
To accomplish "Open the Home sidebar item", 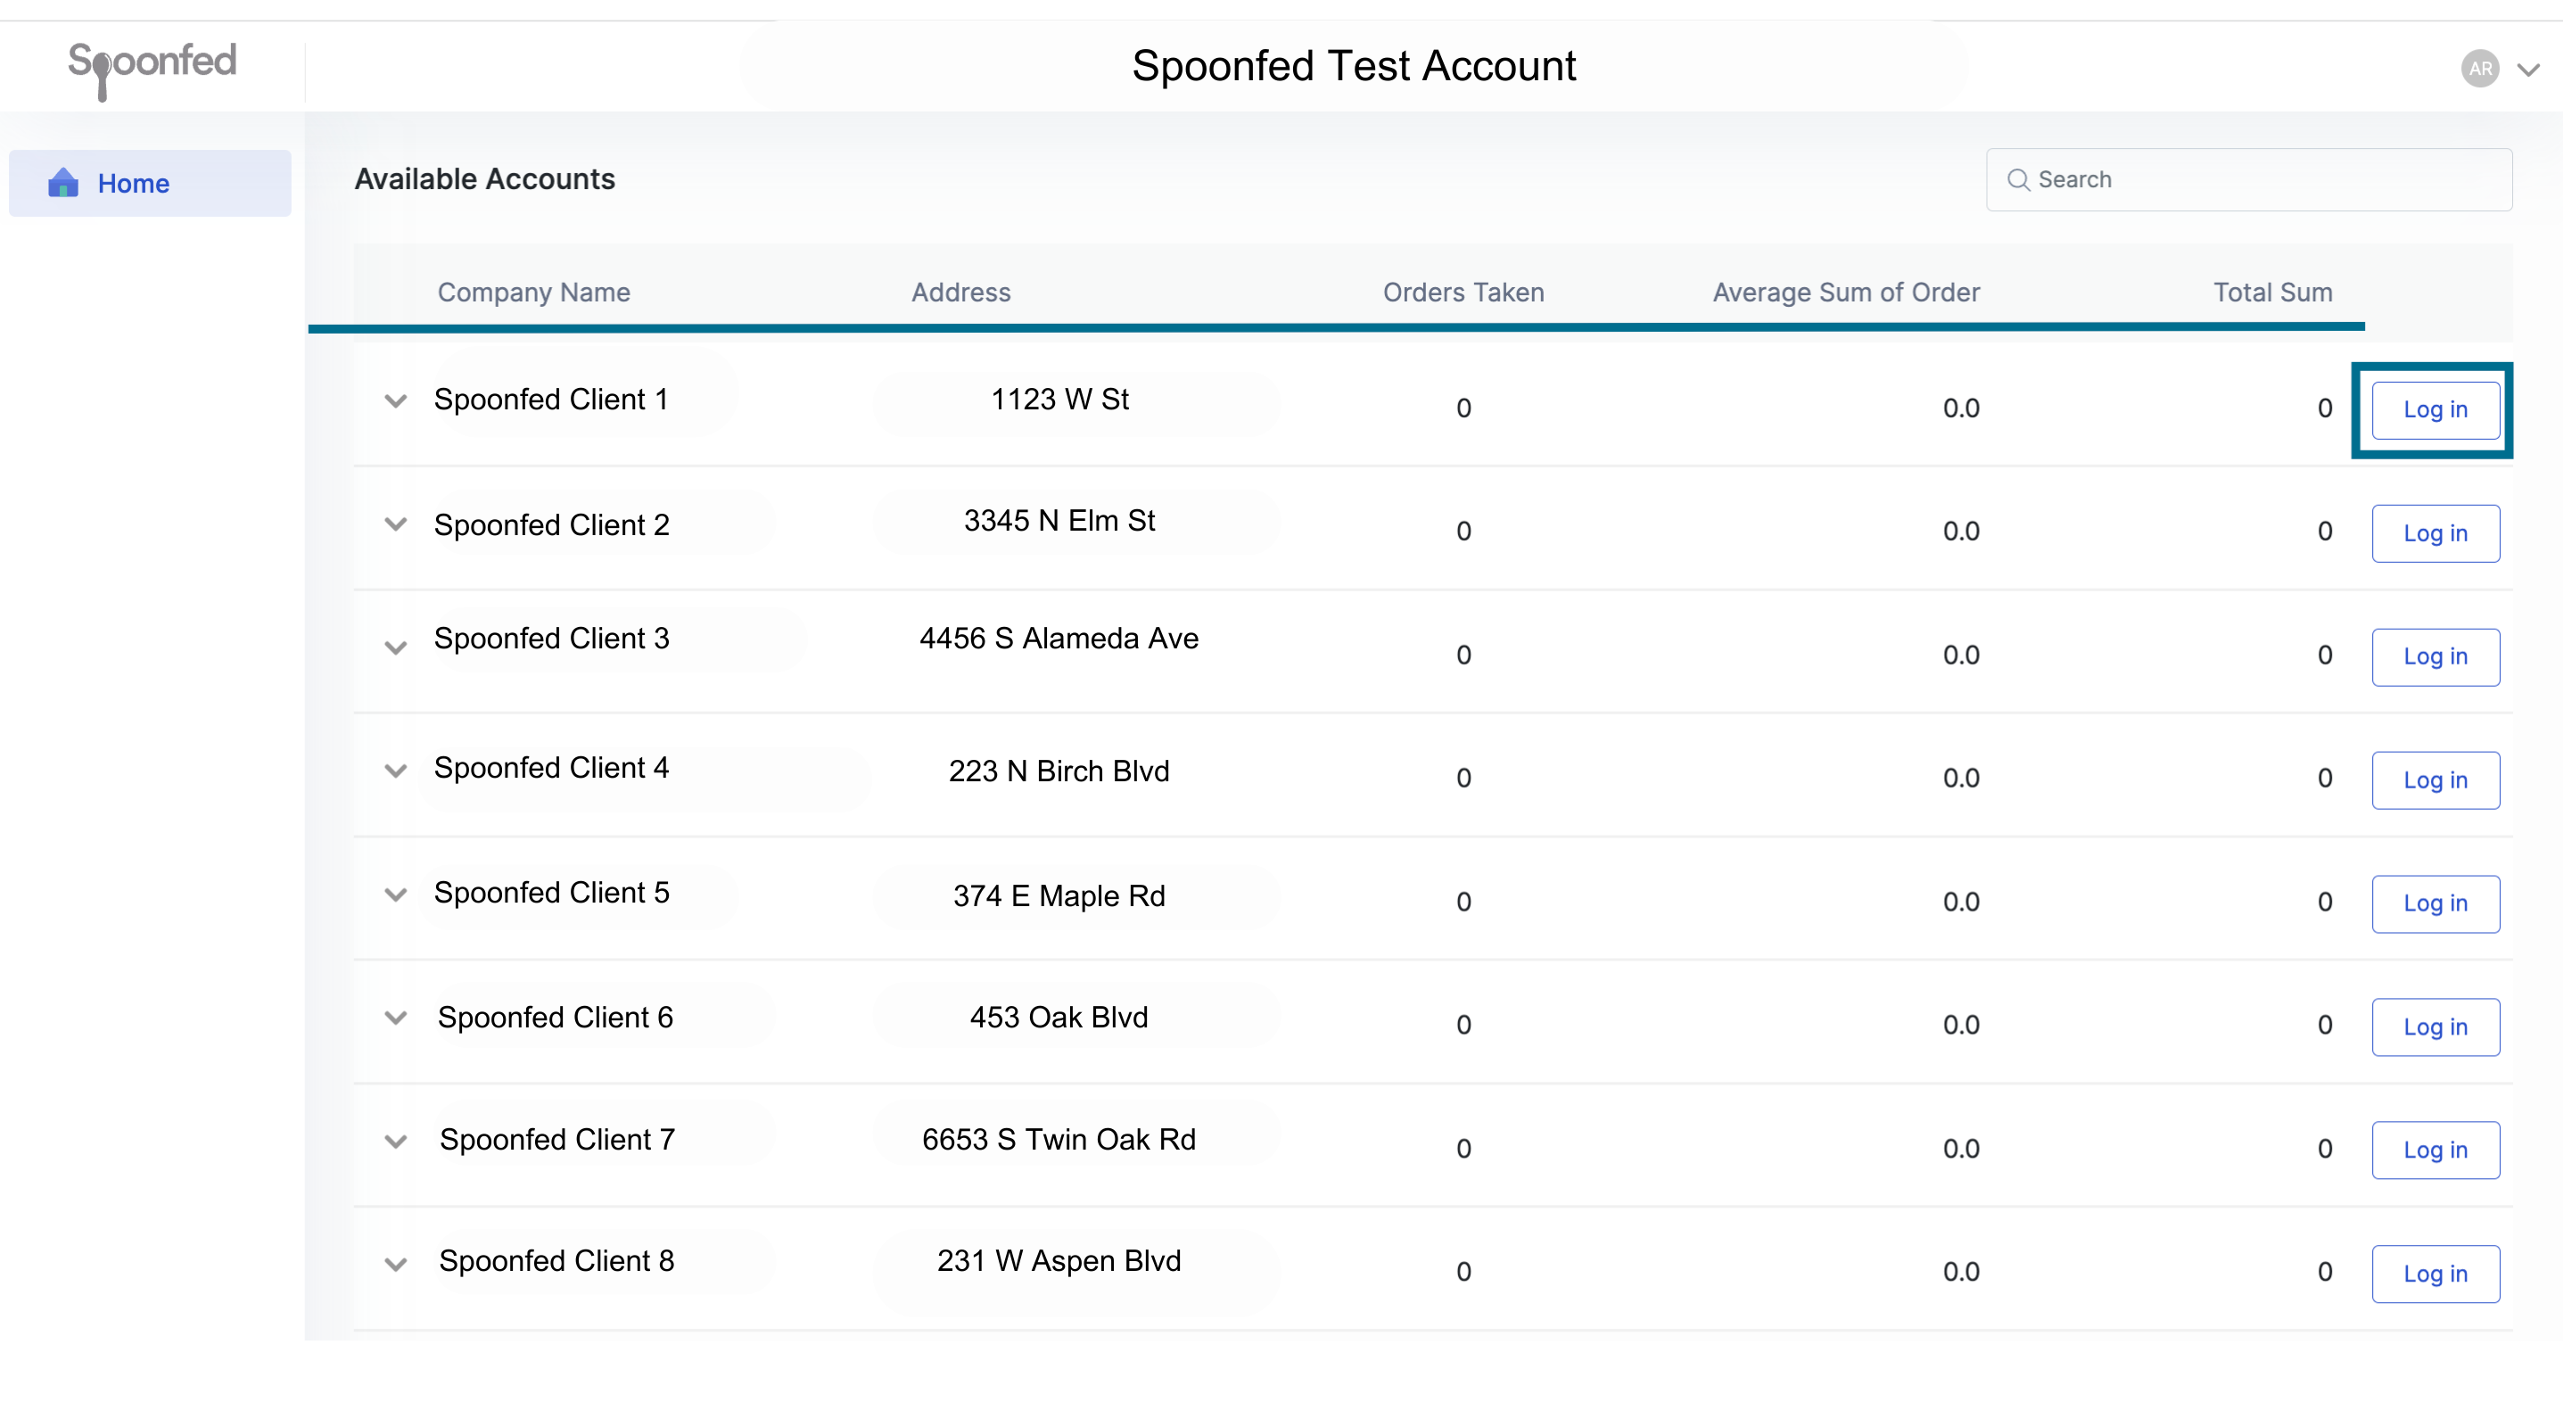I will 150,183.
